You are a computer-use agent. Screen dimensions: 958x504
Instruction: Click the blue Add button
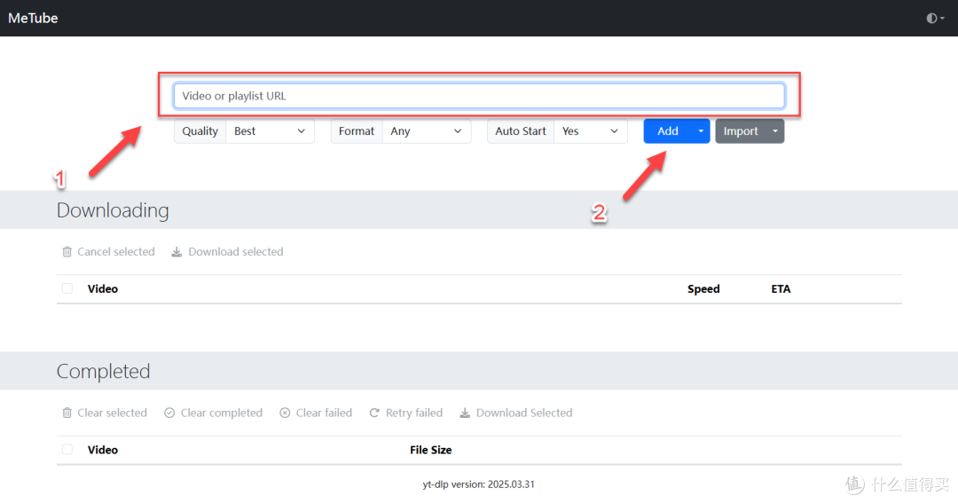(668, 131)
